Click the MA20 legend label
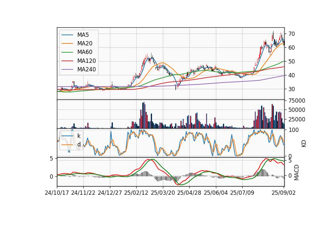Image resolution: width=316 pixels, height=227 pixels. pos(85,43)
